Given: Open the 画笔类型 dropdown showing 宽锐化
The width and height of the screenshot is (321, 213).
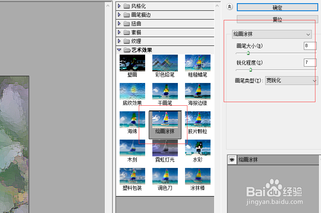Looking at the screenshot, I should point(291,81).
